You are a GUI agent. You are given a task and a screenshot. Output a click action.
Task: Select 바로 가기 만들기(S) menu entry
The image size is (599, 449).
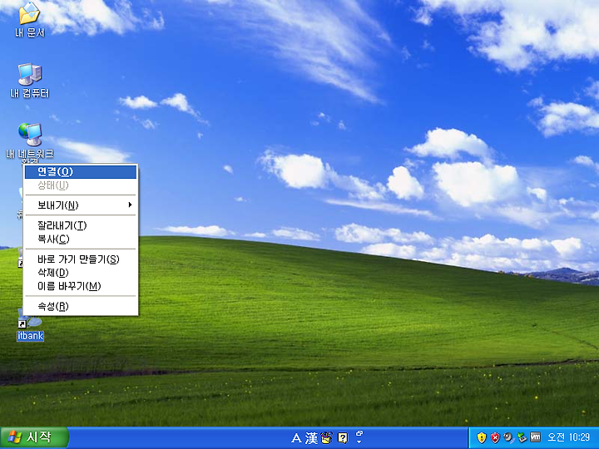[x=80, y=259]
